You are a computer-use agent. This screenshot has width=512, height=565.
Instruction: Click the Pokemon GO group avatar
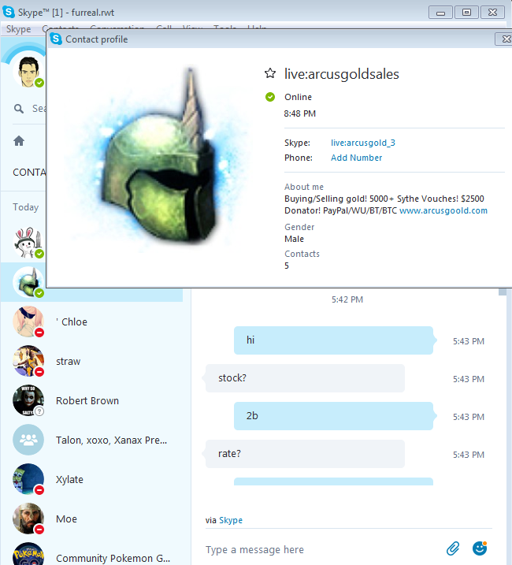coord(28,554)
